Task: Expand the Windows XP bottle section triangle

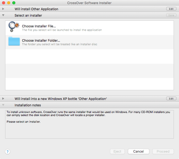Action: point(3,99)
